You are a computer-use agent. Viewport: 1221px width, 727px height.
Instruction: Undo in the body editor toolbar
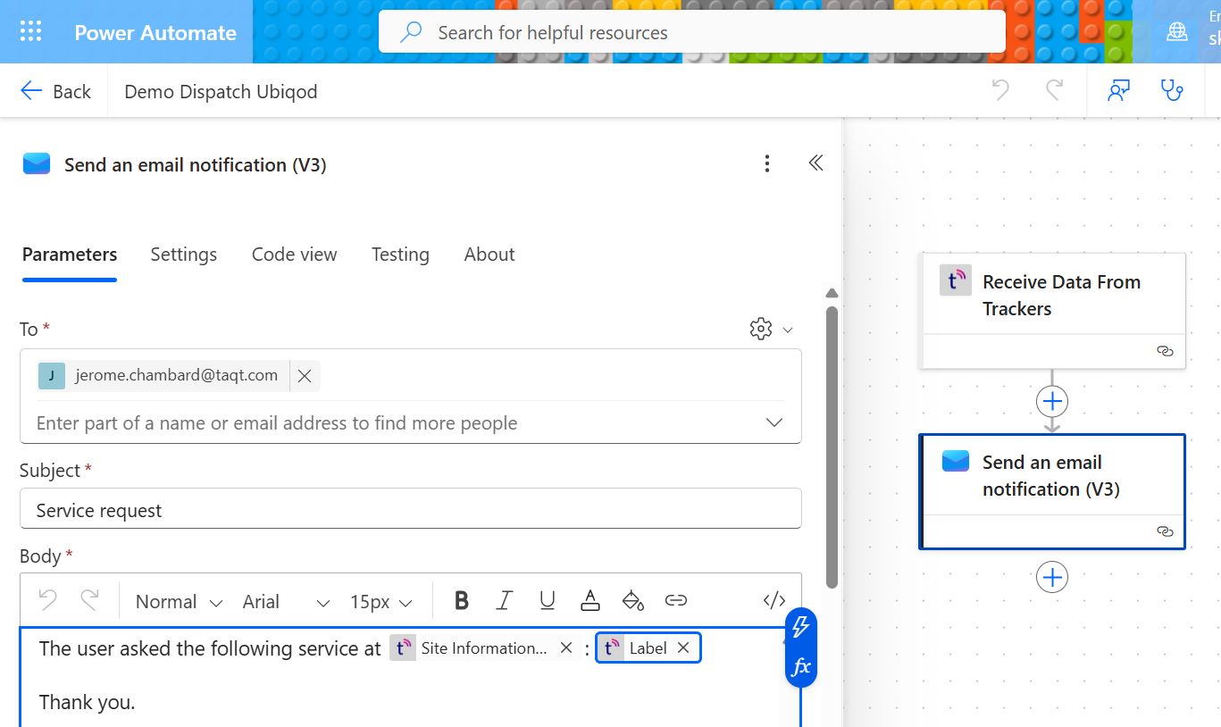tap(48, 600)
